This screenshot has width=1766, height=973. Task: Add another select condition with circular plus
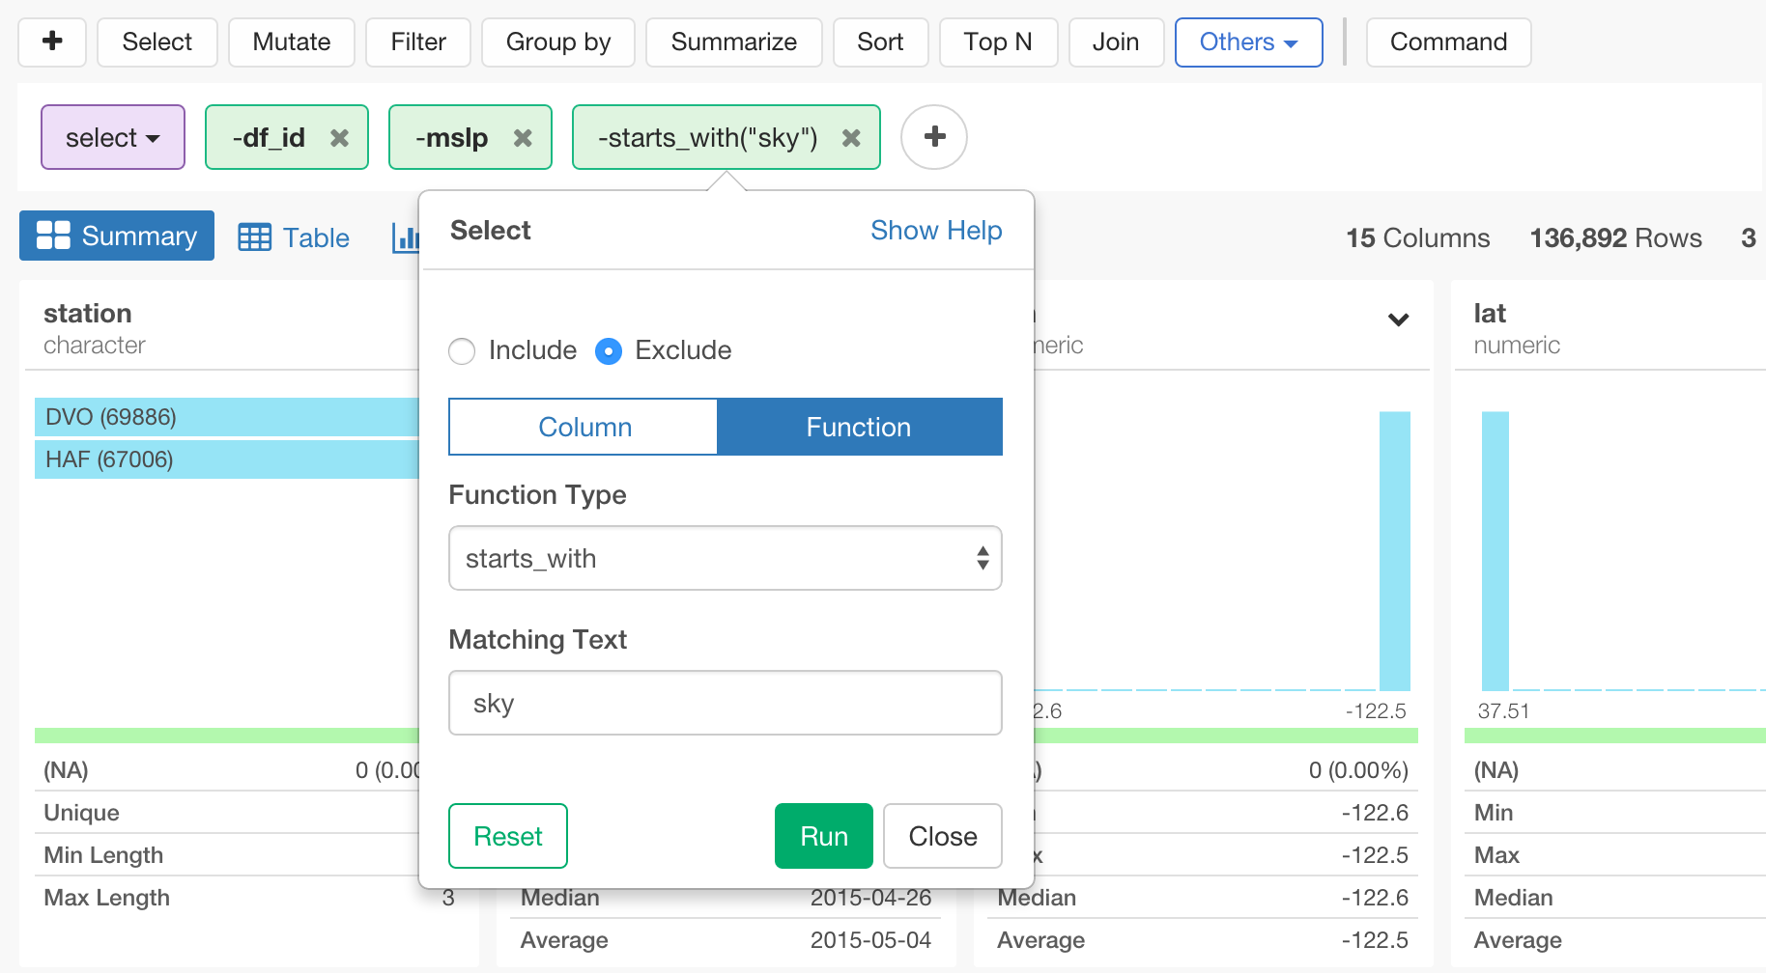coord(933,137)
